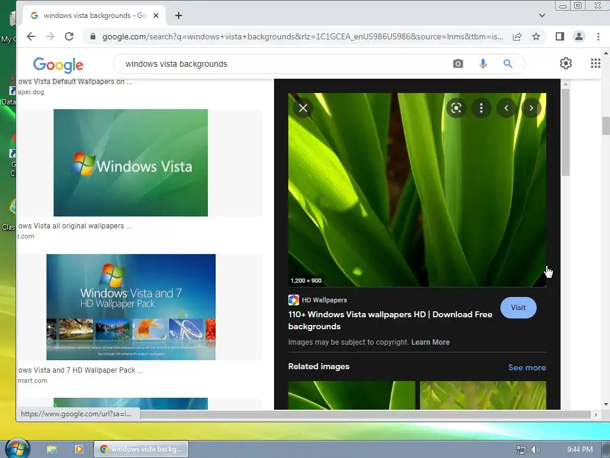Expand the tab search dropdown arrow
Screen dimensions: 610x458
coord(542,16)
